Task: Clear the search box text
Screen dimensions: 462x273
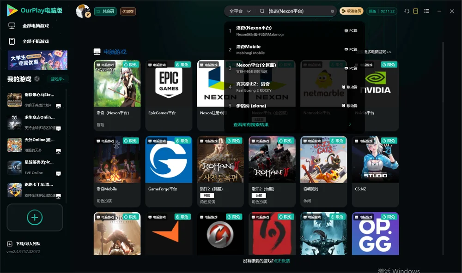Action: pyautogui.click(x=332, y=11)
